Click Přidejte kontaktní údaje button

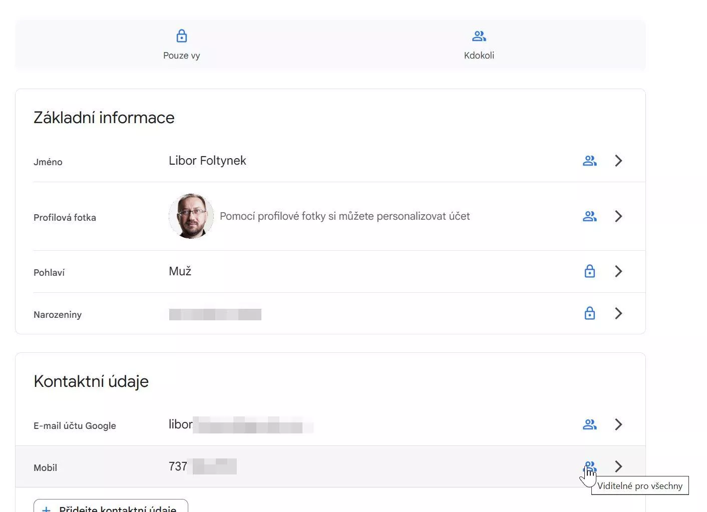pyautogui.click(x=111, y=506)
